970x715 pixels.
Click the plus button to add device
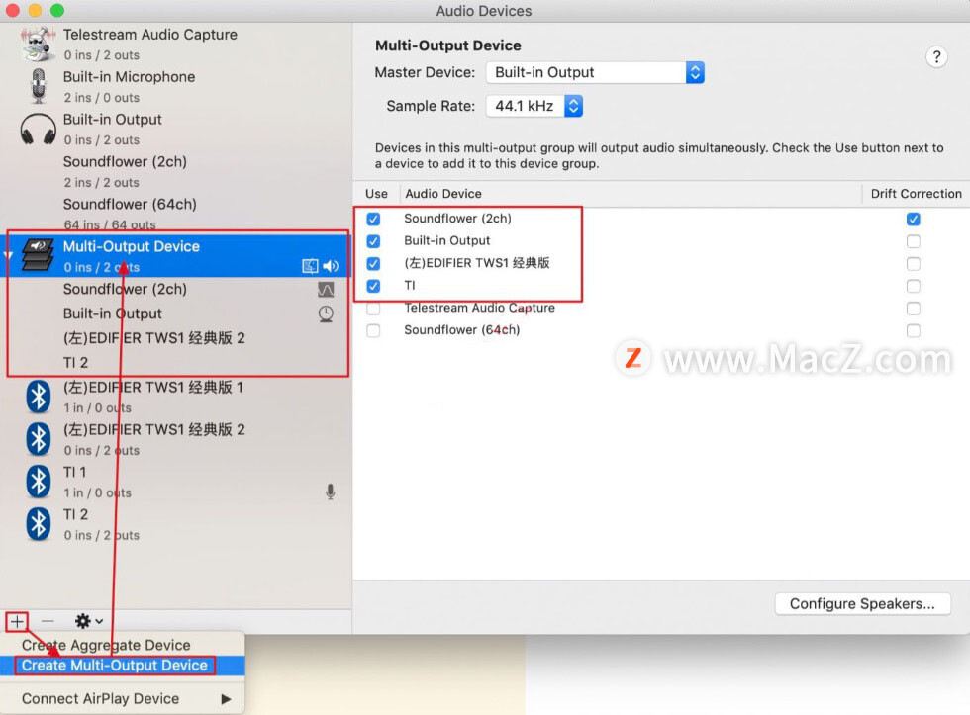17,621
